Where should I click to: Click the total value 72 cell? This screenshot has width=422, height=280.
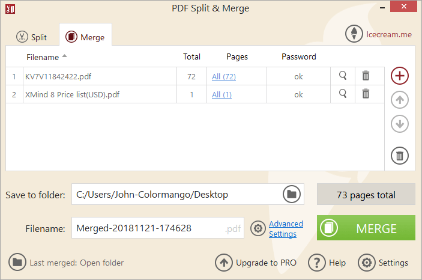(x=191, y=77)
